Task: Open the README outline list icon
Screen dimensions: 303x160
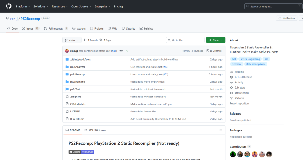Action: [x=221, y=130]
